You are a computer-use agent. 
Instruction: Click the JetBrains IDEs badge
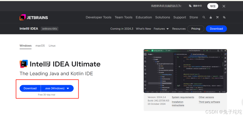pyautogui.click(x=50, y=29)
